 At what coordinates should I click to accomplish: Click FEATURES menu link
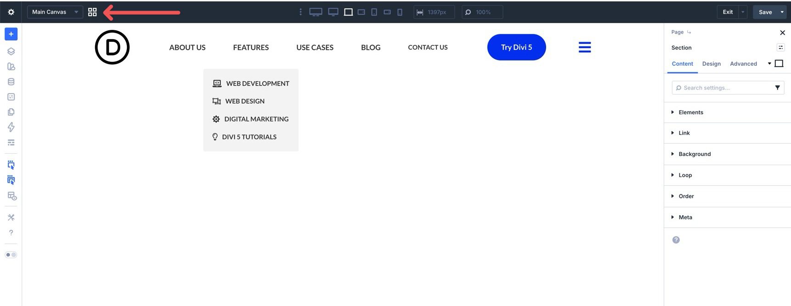tap(251, 47)
